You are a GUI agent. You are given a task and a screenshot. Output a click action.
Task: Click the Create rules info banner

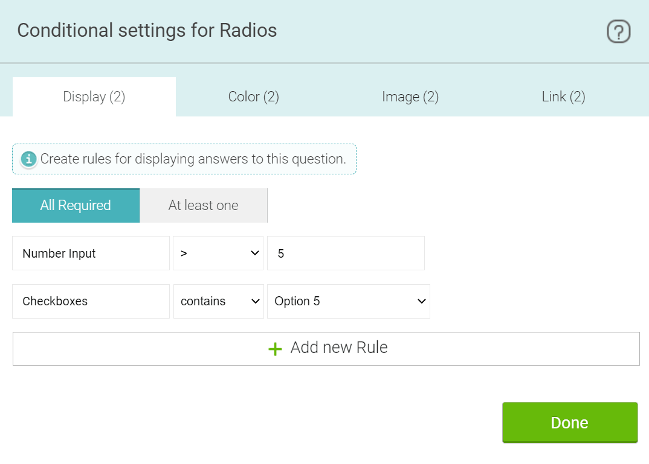(184, 159)
